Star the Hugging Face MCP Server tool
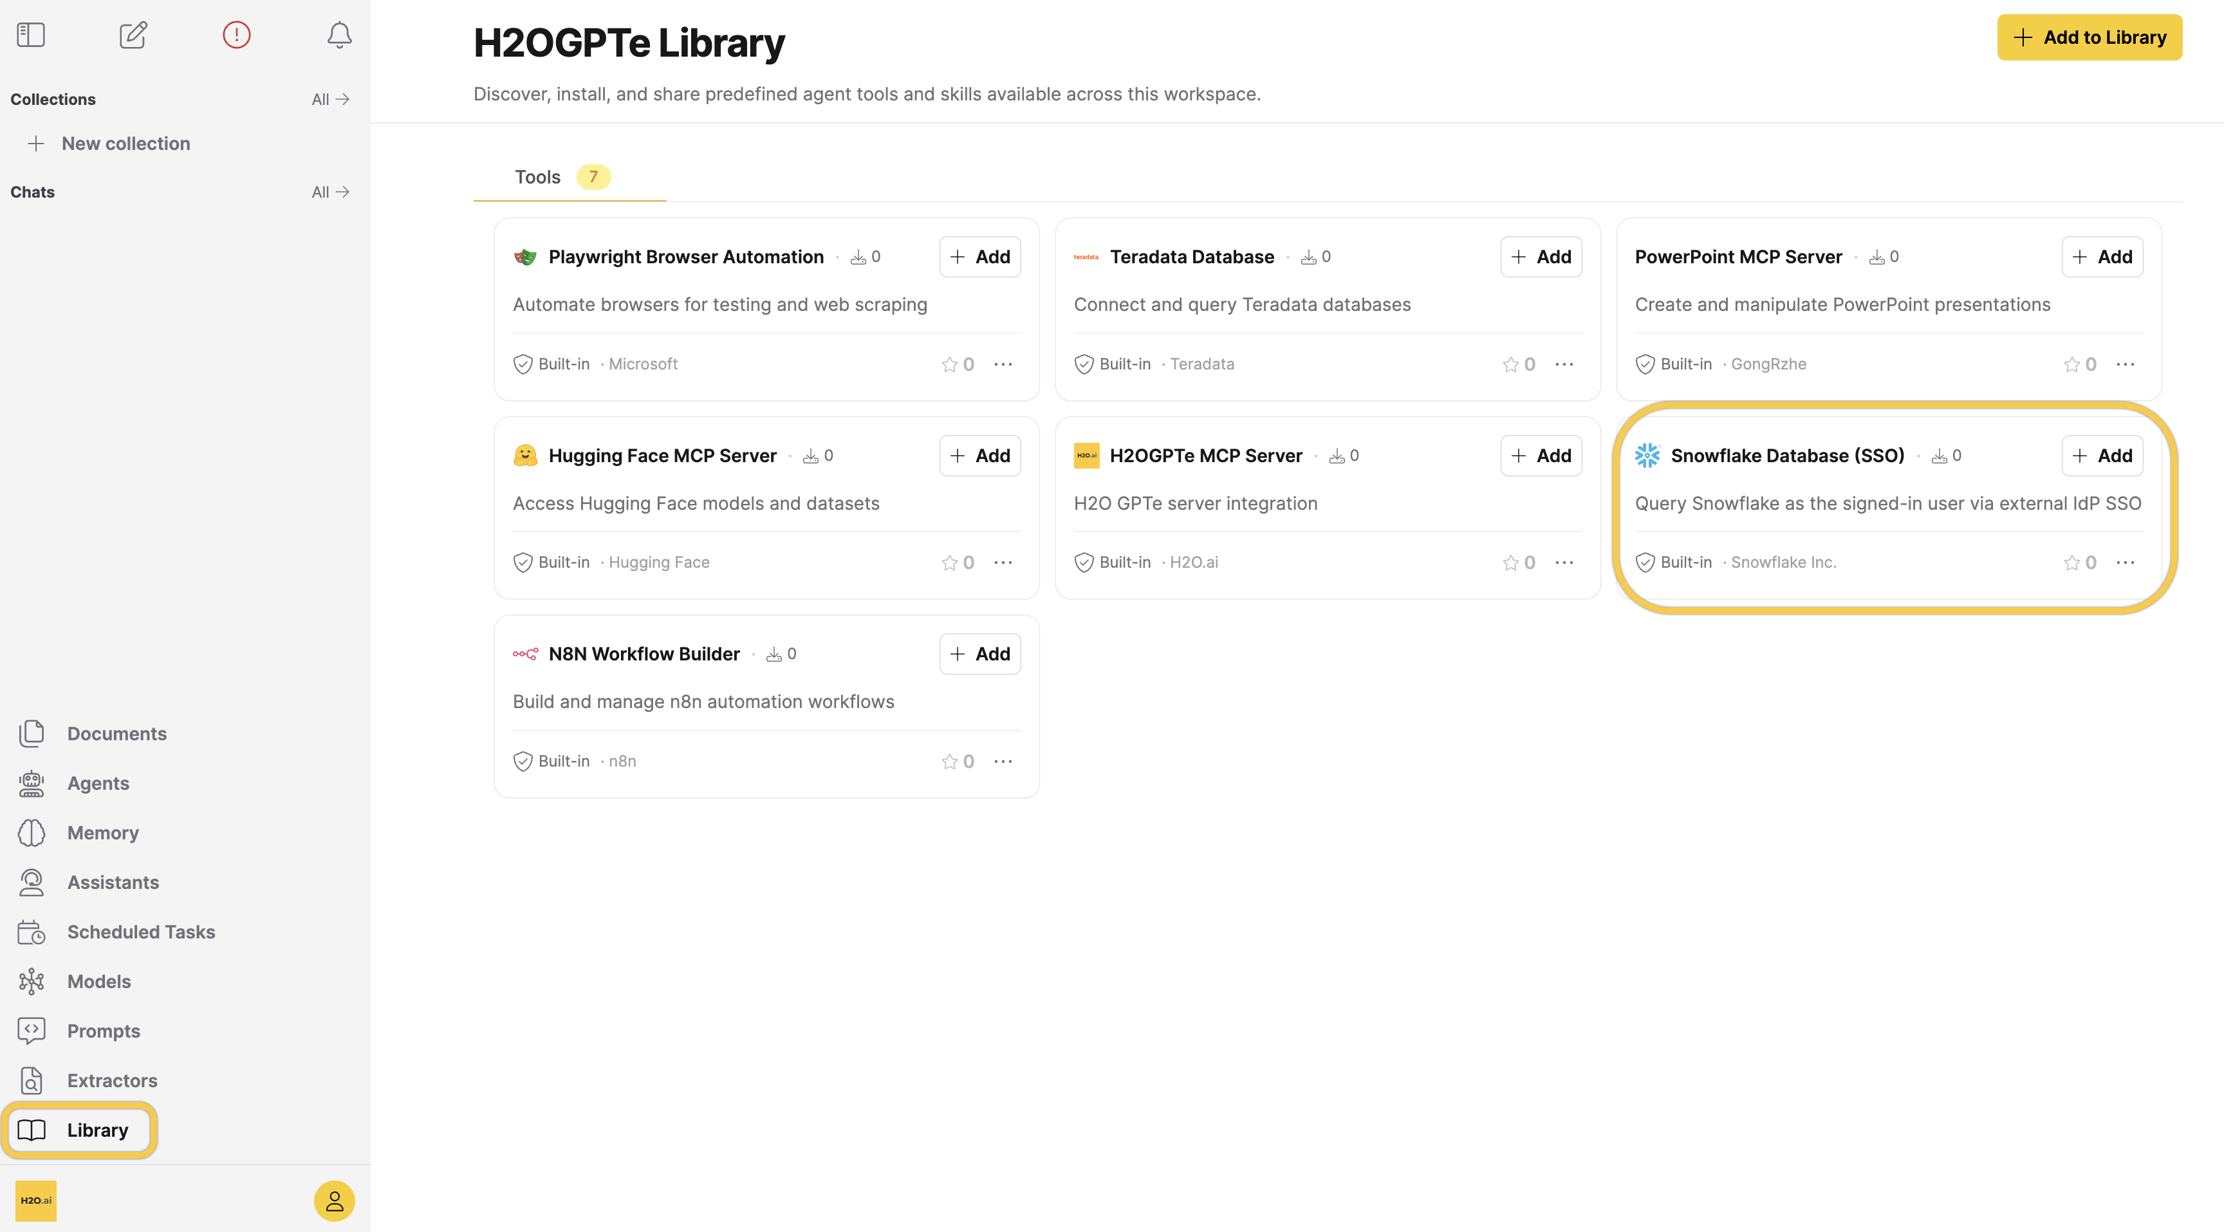This screenshot has width=2224, height=1232. pos(950,563)
